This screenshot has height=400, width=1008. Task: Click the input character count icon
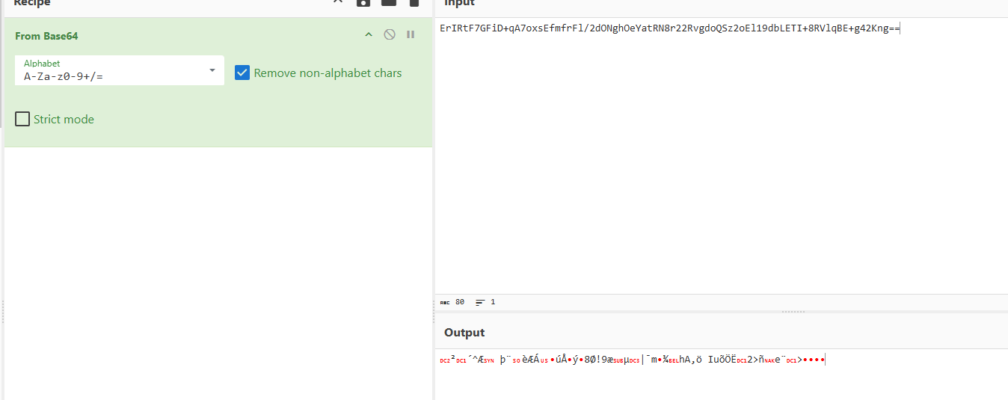[445, 302]
